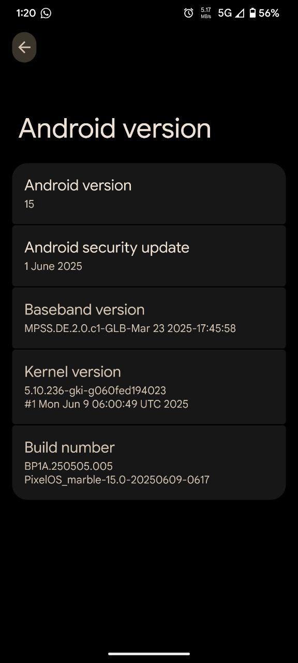Tap the network speed indicator
The height and width of the screenshot is (663, 298).
point(206,13)
